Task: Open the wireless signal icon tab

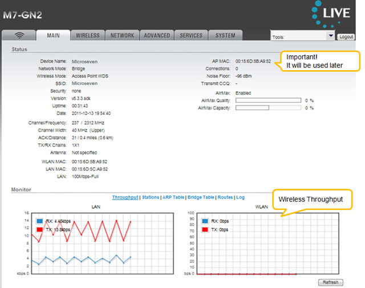Action: 19,35
